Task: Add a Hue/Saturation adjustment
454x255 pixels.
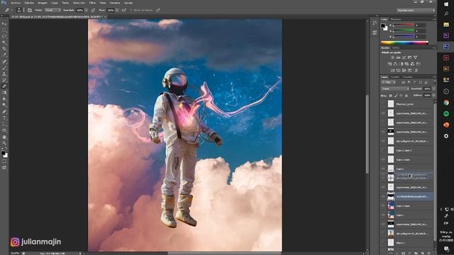Action: tap(389, 64)
